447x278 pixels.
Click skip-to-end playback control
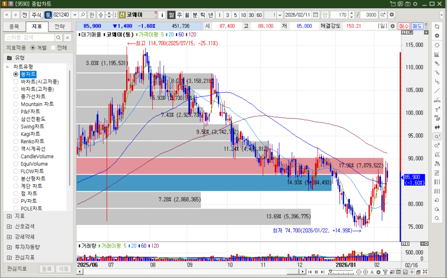(323, 272)
